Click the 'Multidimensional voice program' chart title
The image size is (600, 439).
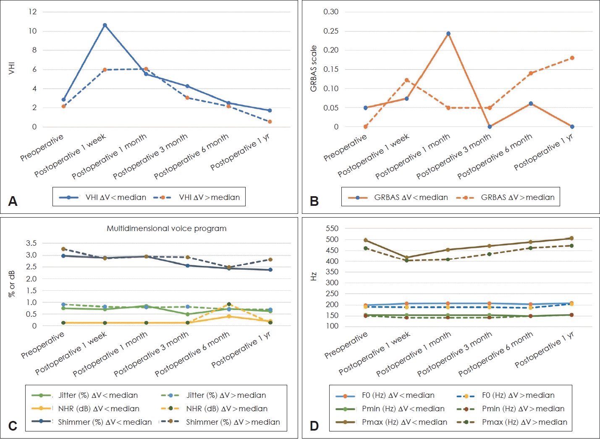(167, 229)
